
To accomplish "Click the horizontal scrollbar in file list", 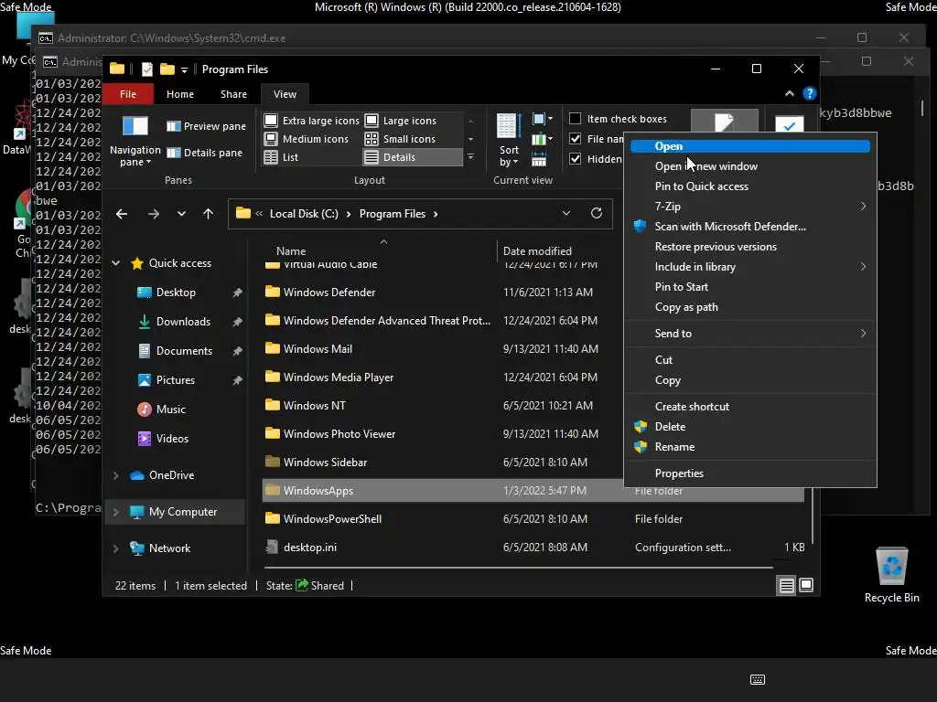I will [519, 567].
